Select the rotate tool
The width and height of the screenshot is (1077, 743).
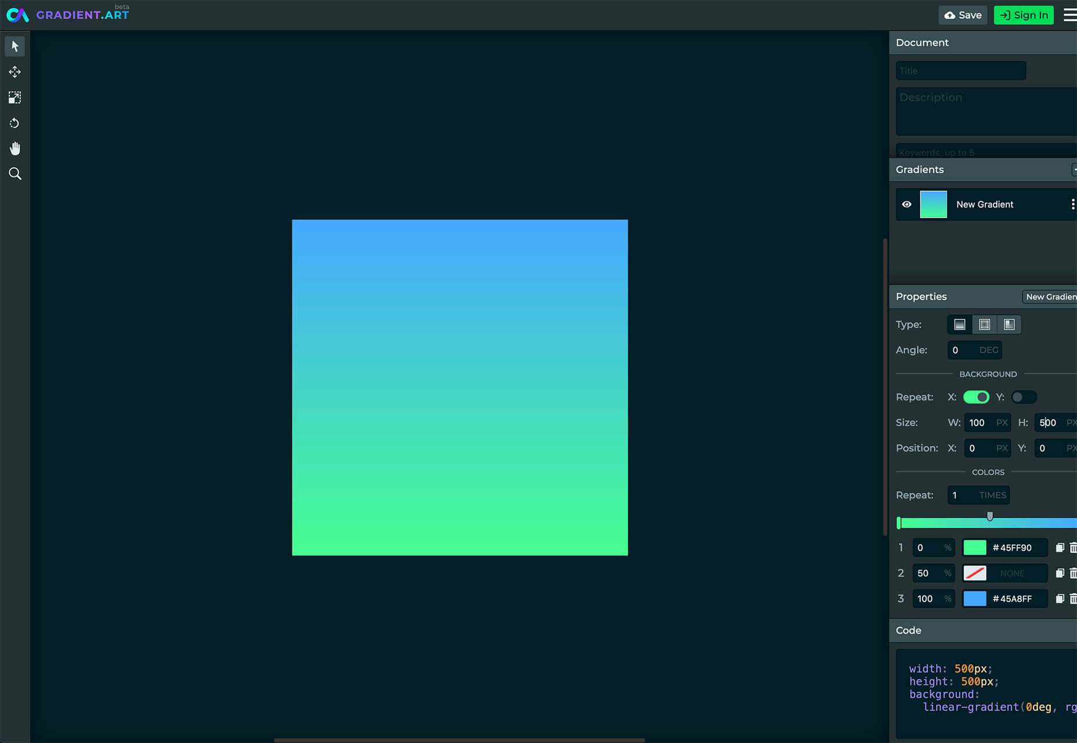tap(15, 123)
